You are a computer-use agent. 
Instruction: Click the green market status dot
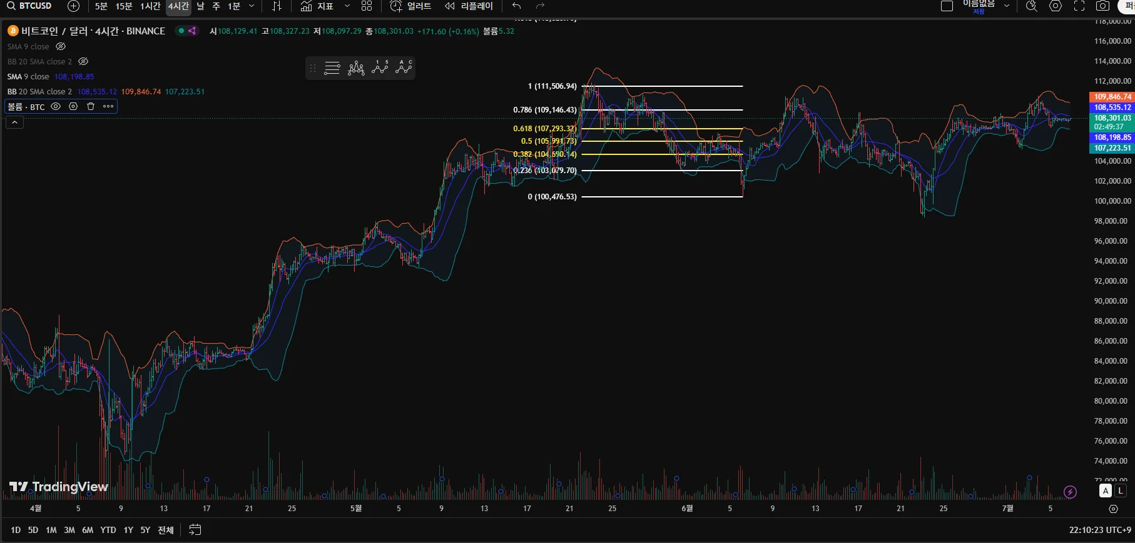pos(181,31)
